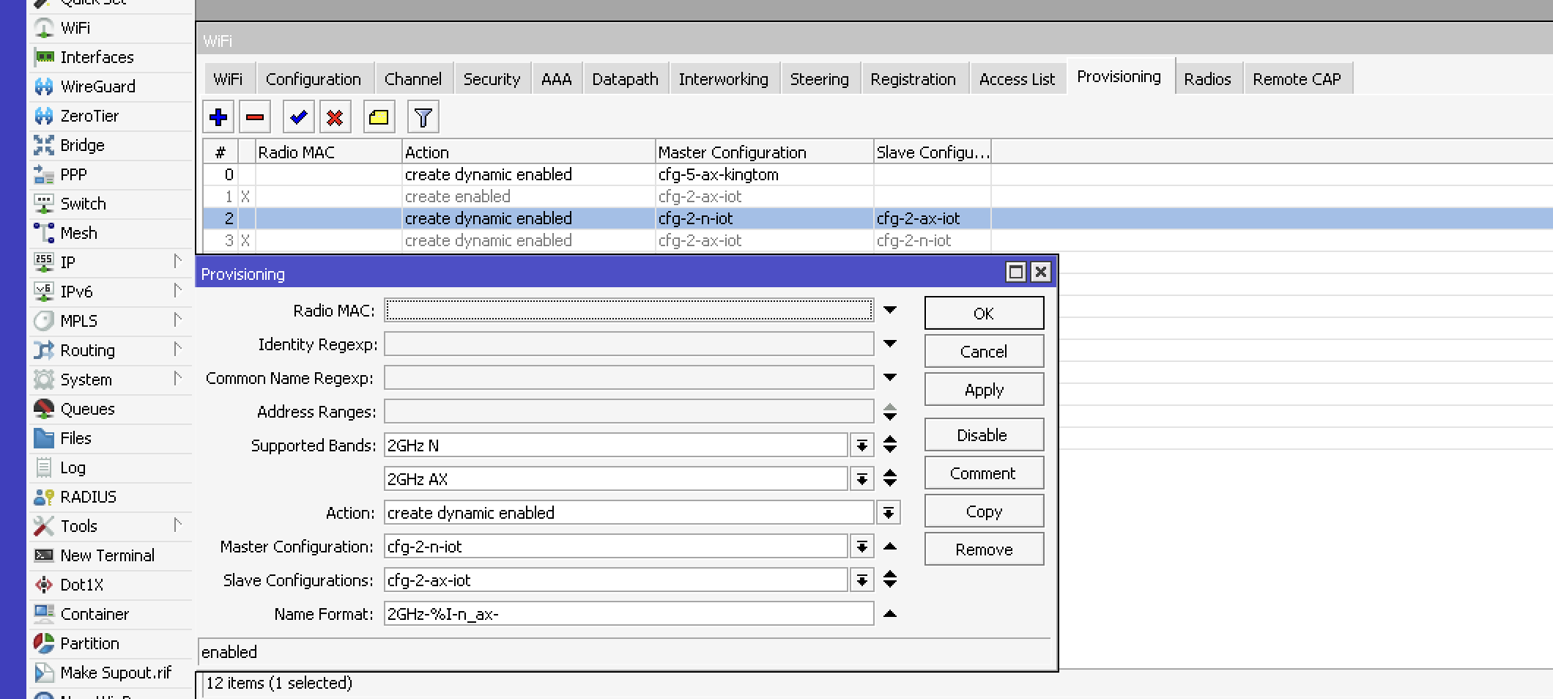Collapse the Name Format field
This screenshot has width=1553, height=699.
pos(890,613)
